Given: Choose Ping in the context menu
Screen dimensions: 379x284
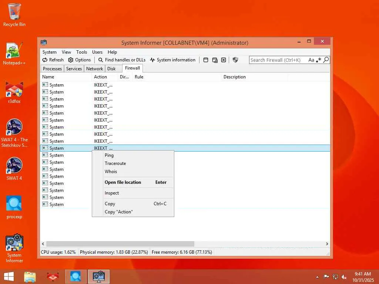Looking at the screenshot, I should pos(133,155).
